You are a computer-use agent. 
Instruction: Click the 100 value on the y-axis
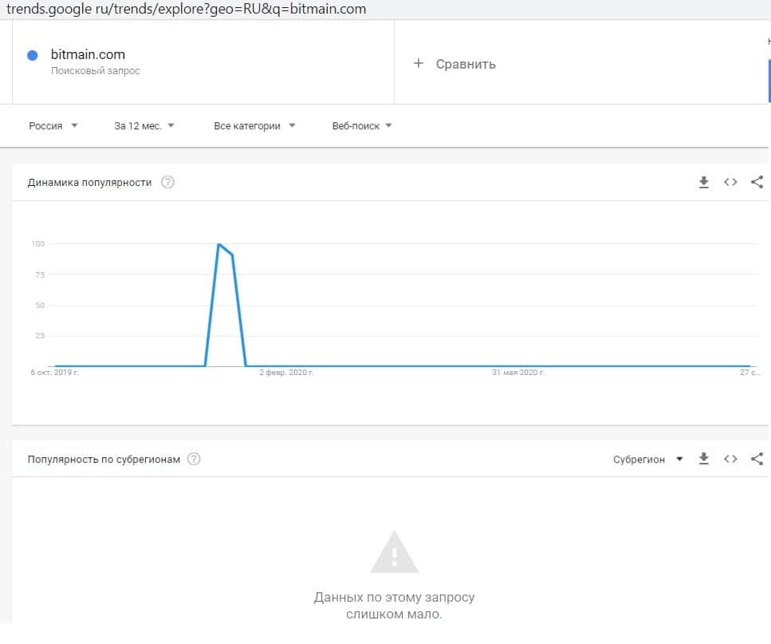tap(37, 243)
